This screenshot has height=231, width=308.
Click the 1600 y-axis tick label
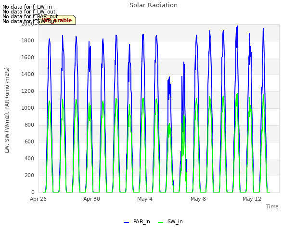click(x=28, y=58)
